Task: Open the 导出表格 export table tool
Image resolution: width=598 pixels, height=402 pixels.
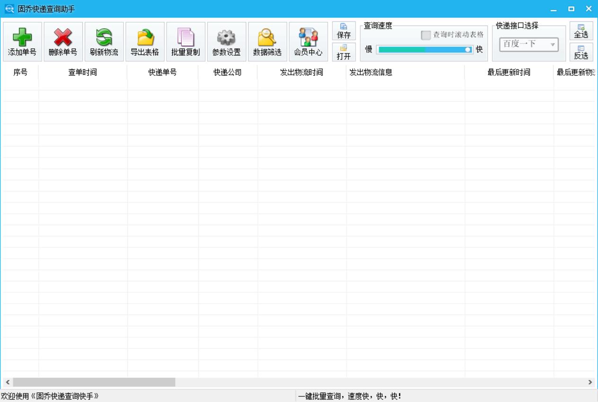Action: click(144, 41)
